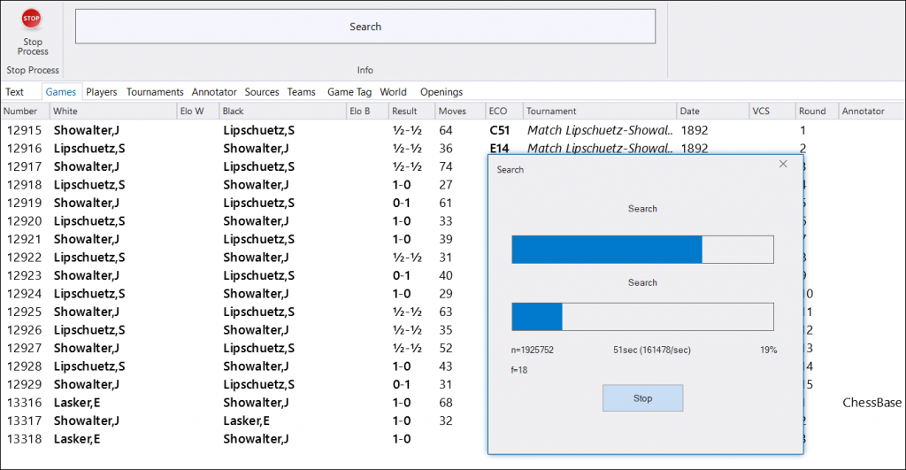Click the 19% progress label
Screen dimensions: 906x470
[769, 350]
